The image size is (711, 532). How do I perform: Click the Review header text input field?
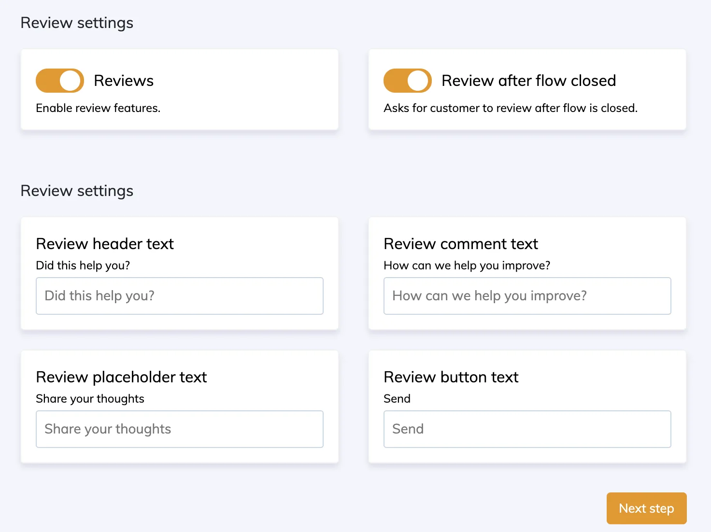tap(180, 296)
